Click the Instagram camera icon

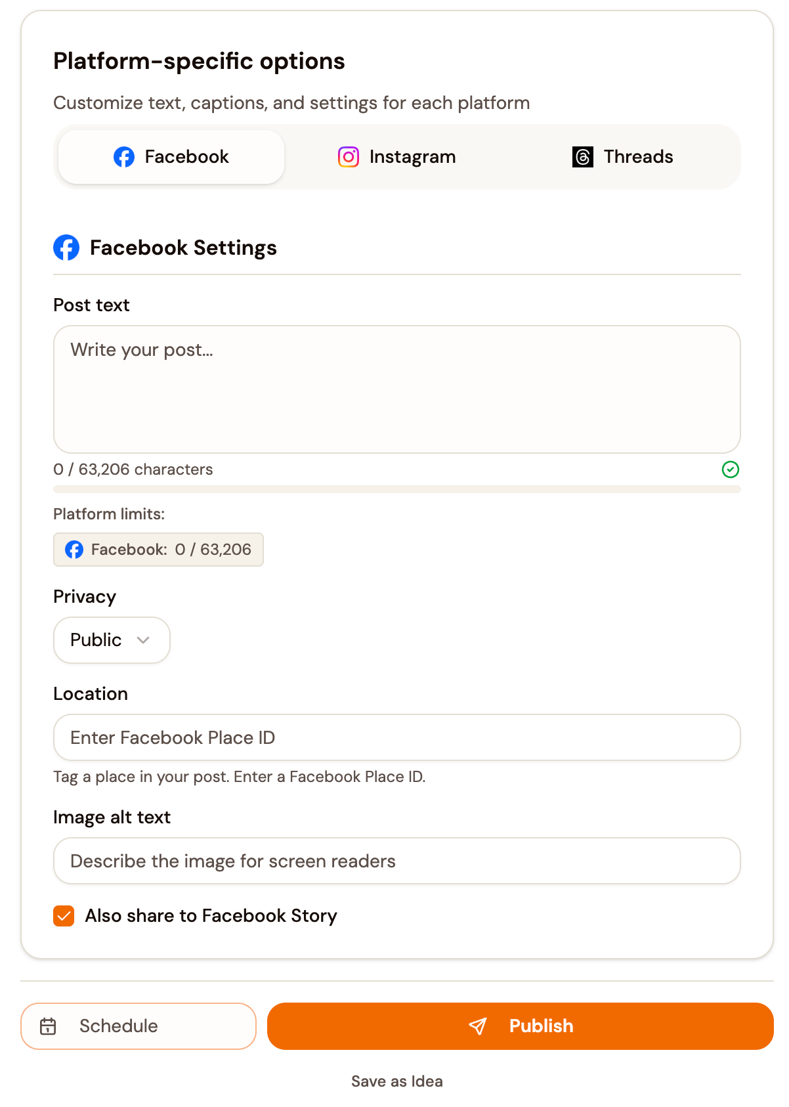tap(348, 157)
